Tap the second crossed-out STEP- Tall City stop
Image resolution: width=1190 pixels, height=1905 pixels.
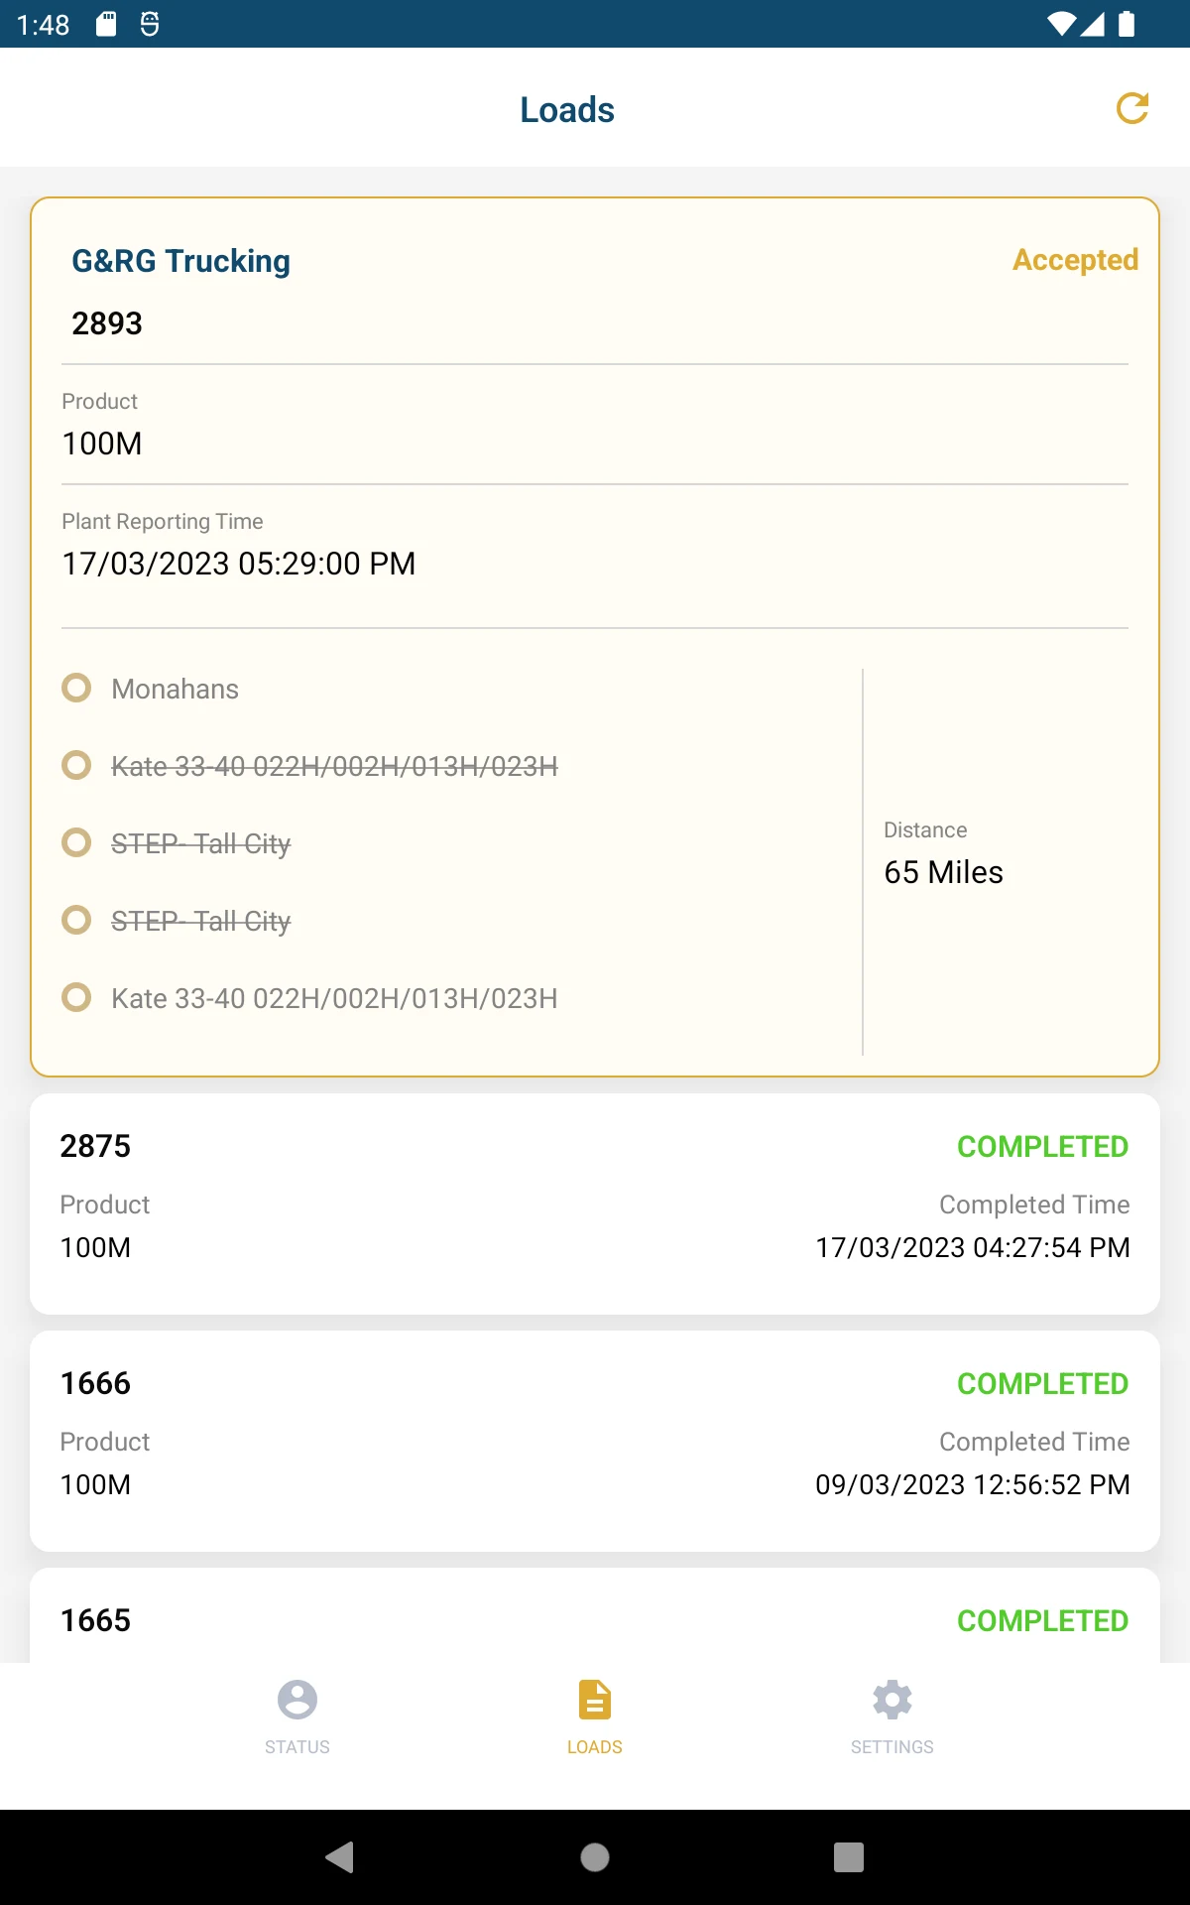[x=200, y=921]
